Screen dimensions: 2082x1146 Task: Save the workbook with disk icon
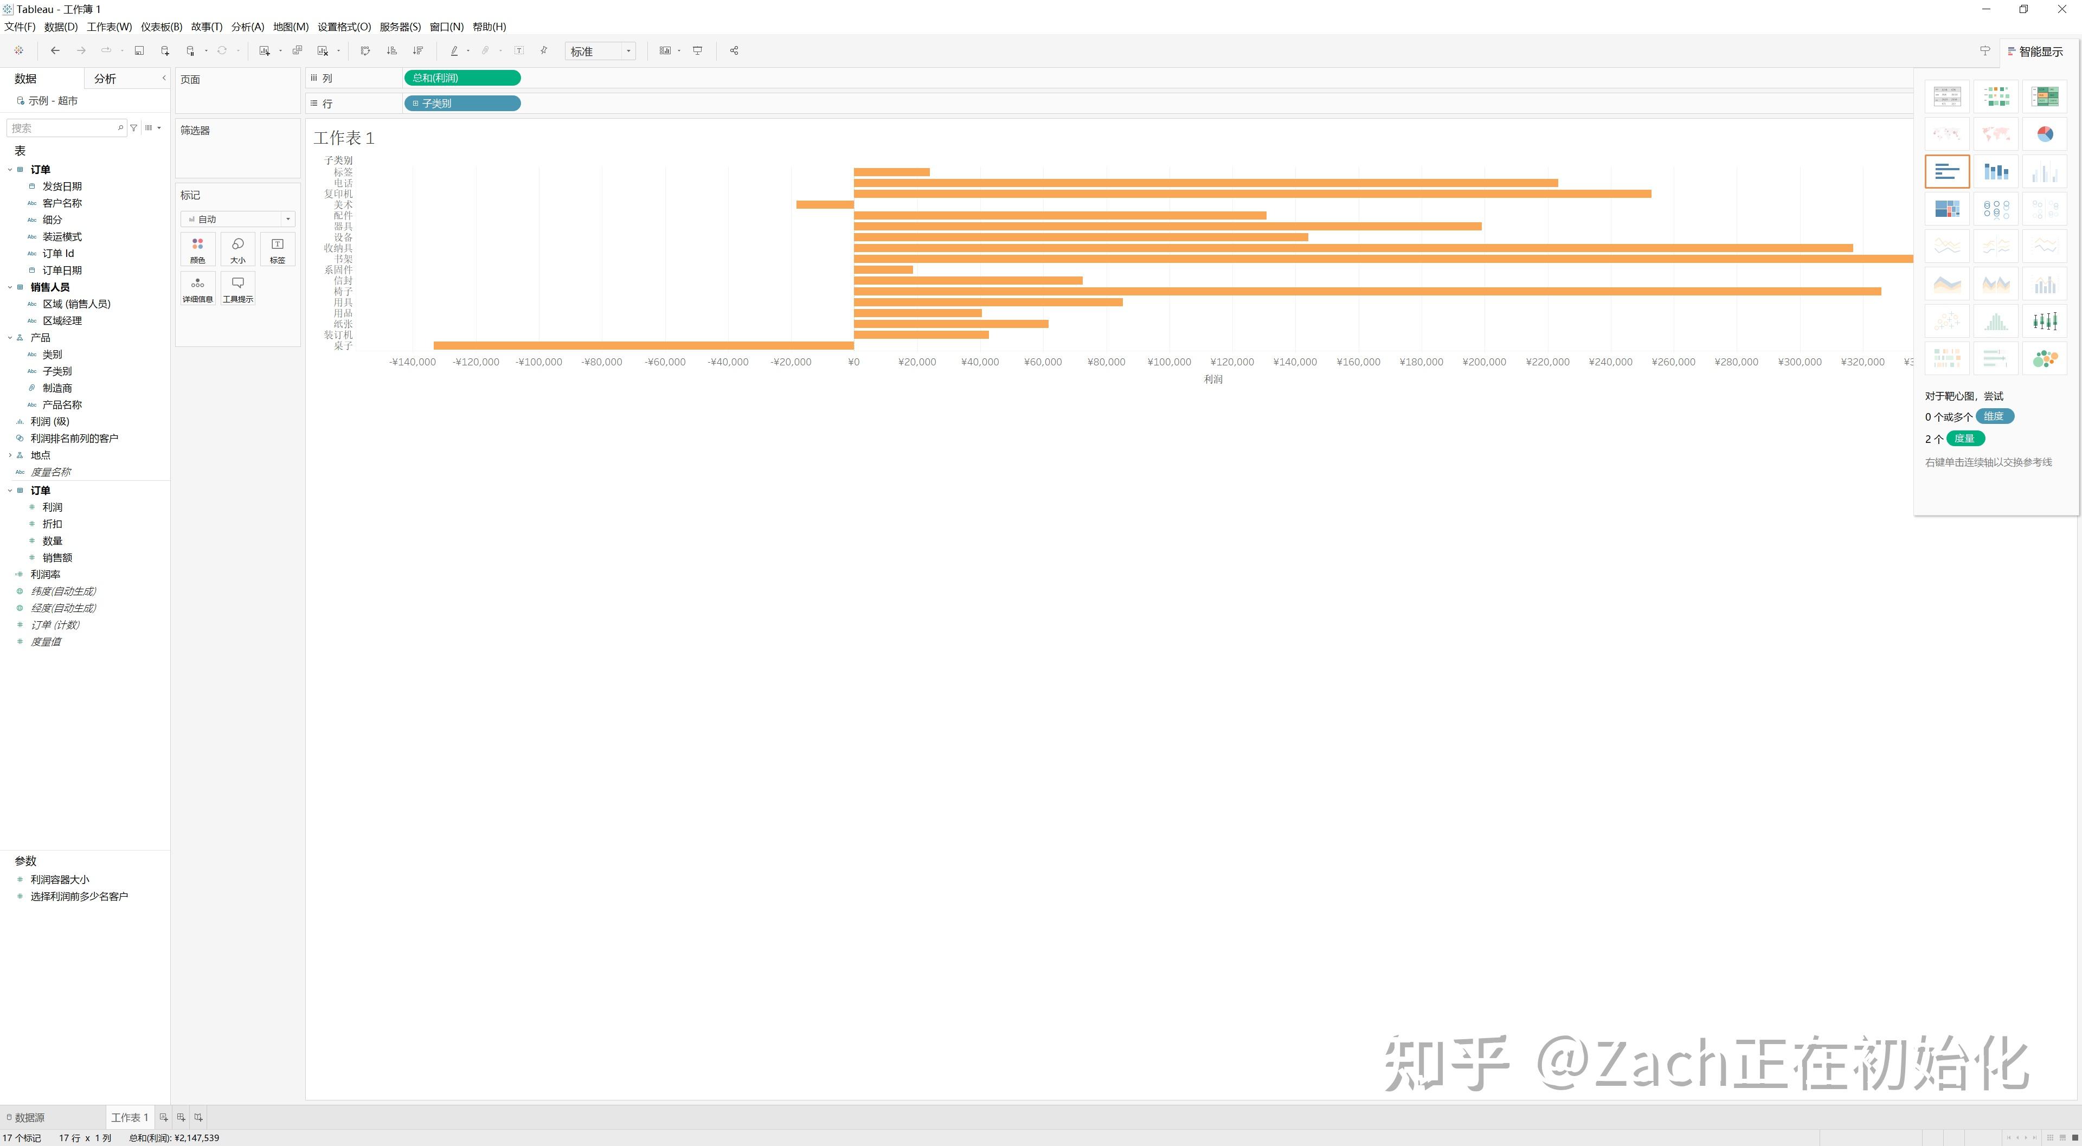139,51
